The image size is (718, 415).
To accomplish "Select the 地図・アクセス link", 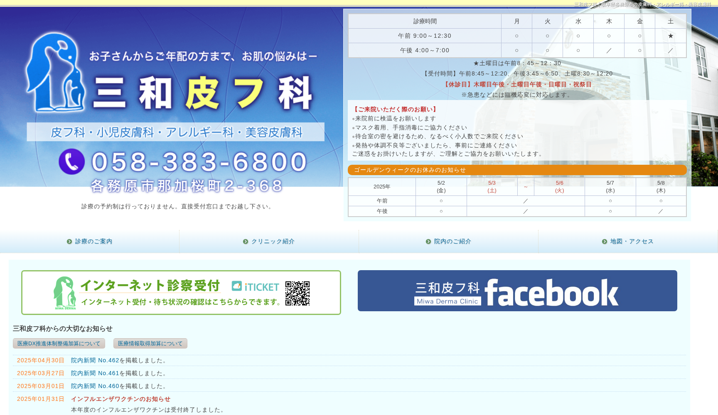I will (631, 241).
